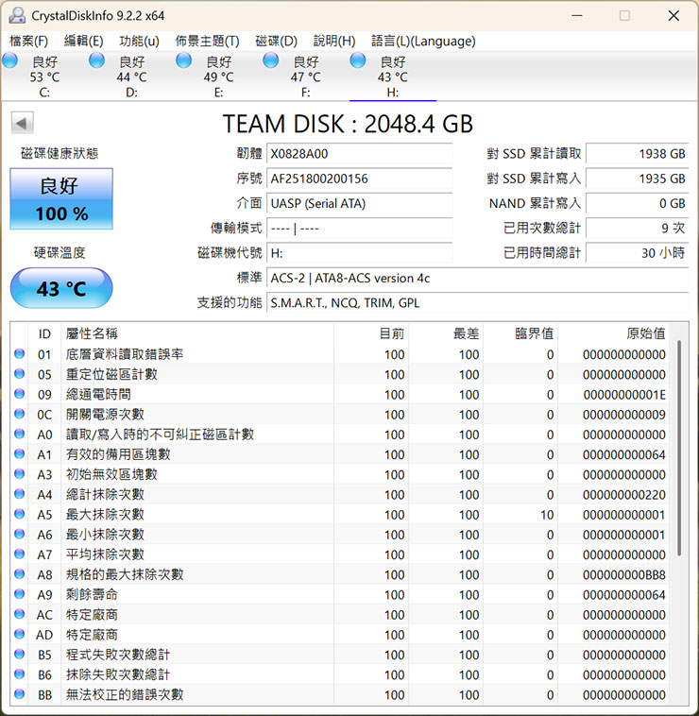The image size is (699, 716).
Task: Select drive F: status orb
Action: [x=271, y=61]
